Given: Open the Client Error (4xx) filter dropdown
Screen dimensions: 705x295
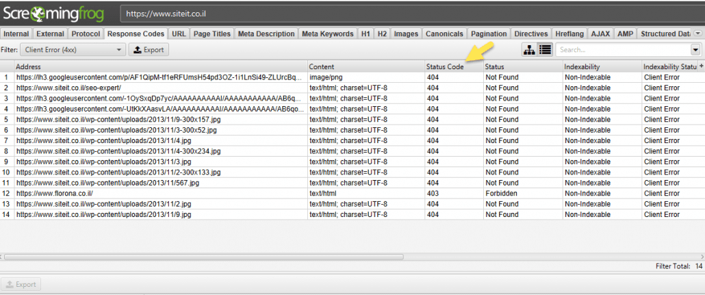Looking at the screenshot, I should tap(73, 50).
